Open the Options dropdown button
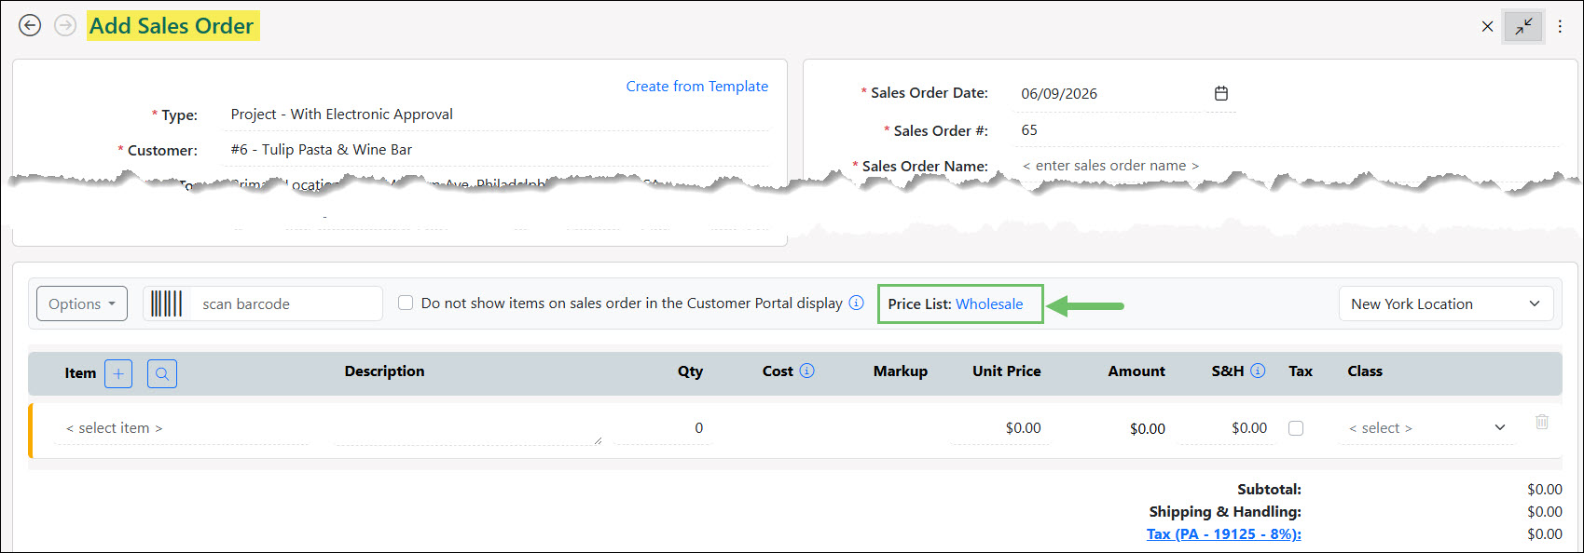This screenshot has height=553, width=1584. pos(82,303)
